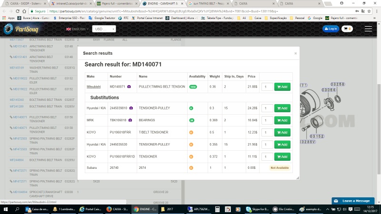
Task: Click the Leave a Message chat widget
Action: 353,201
